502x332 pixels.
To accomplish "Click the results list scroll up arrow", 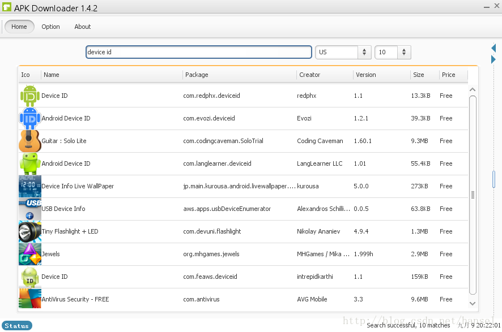I will pos(473,90).
